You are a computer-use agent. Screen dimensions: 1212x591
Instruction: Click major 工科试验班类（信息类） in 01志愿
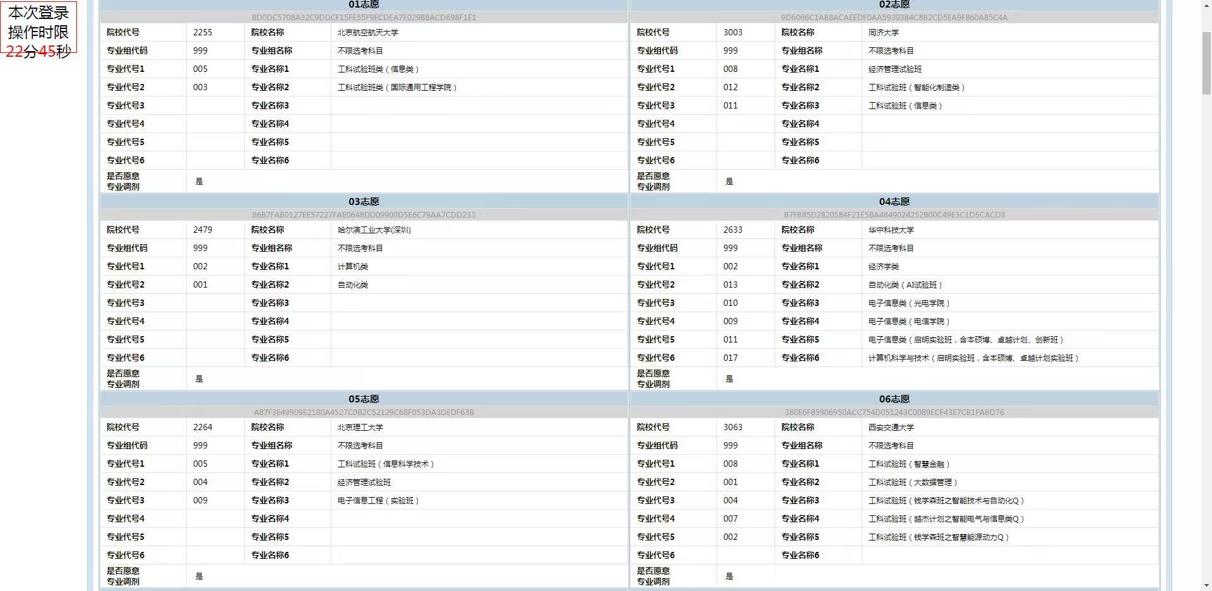(x=379, y=69)
